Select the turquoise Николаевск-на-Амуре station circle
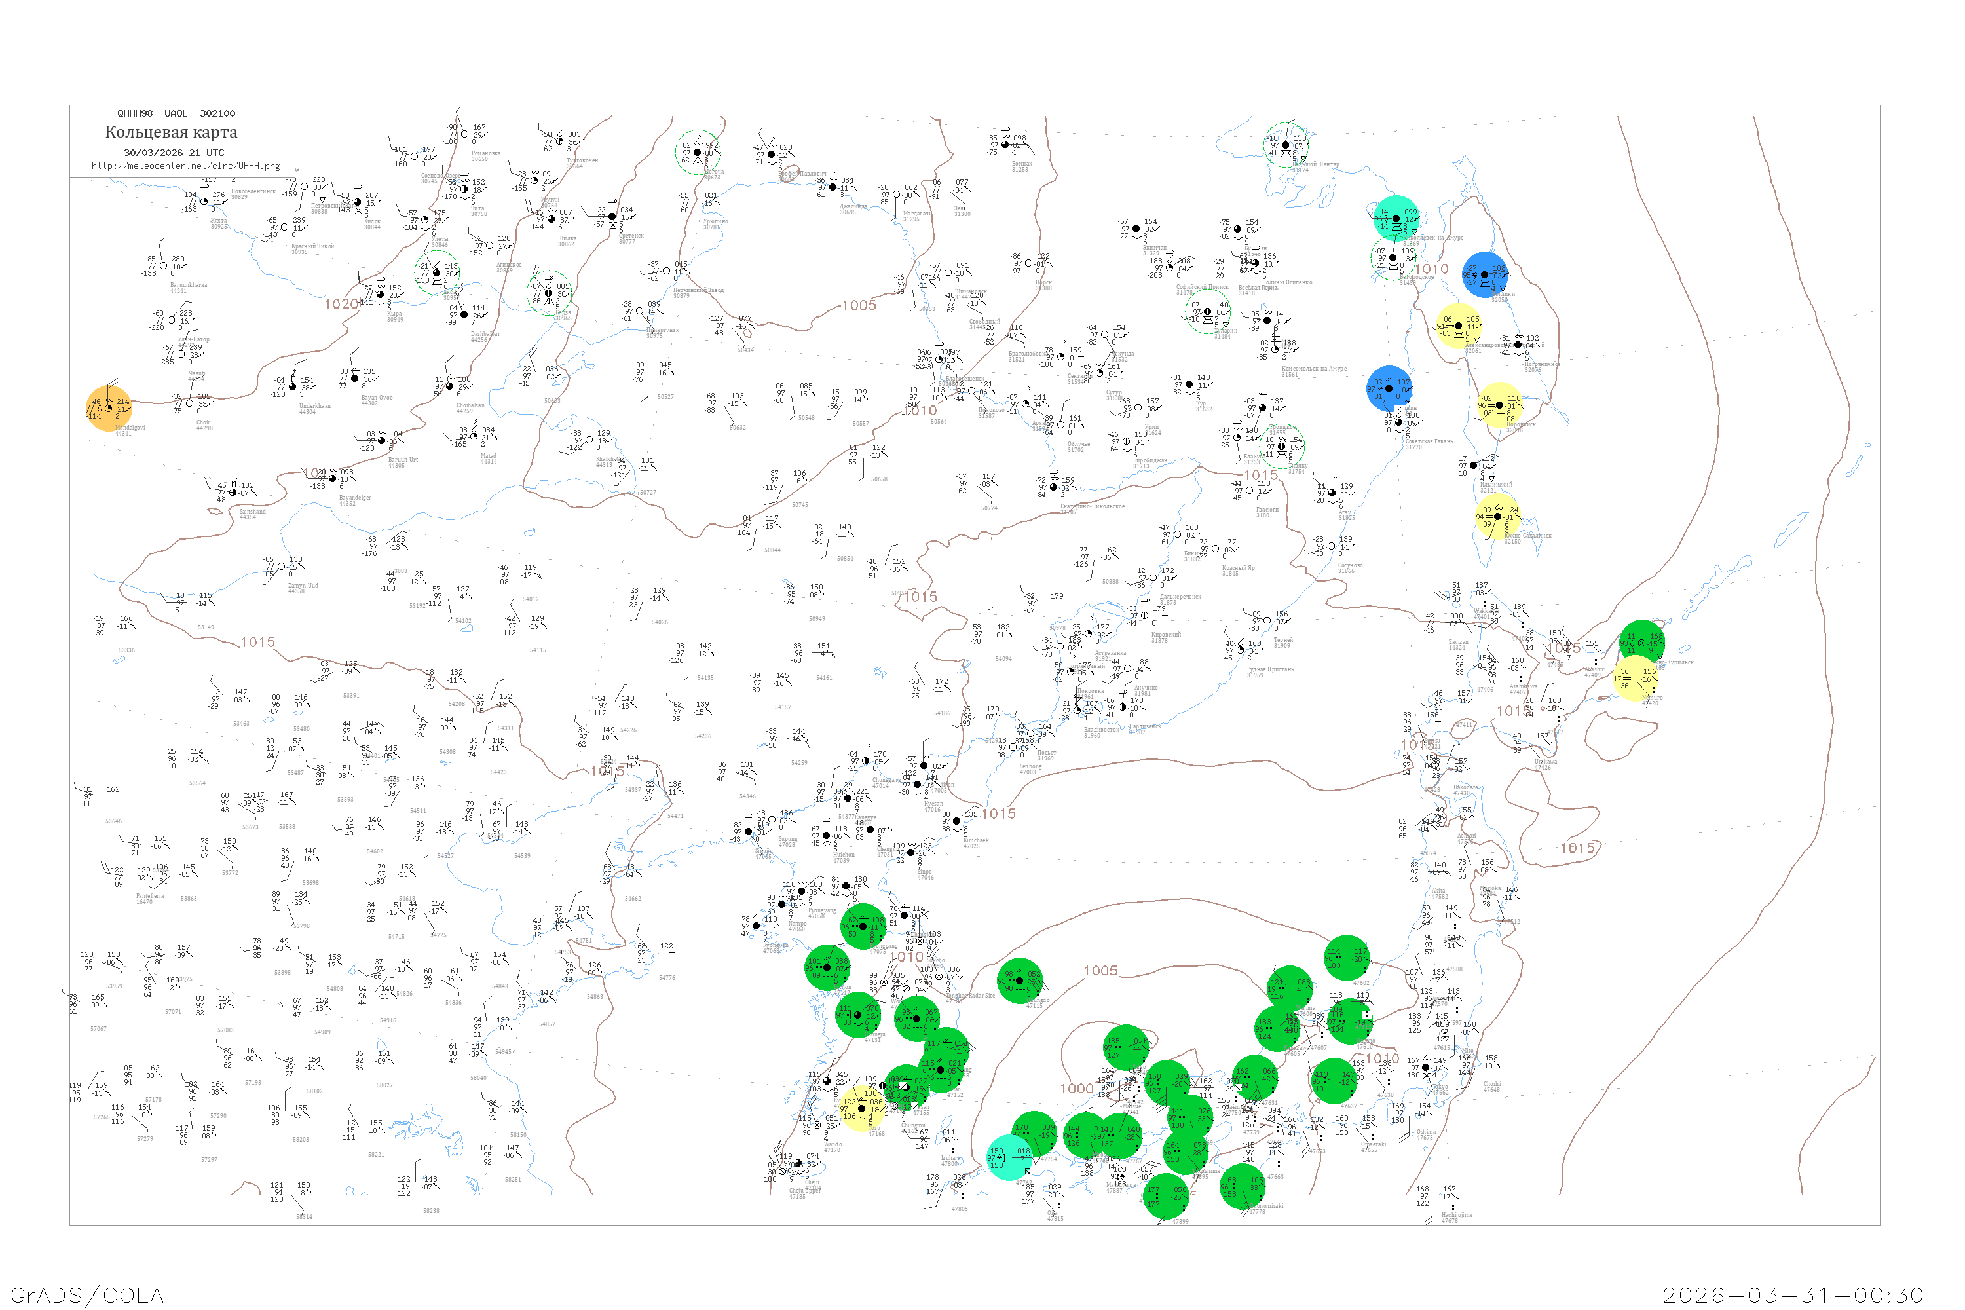1965x1310 pixels. (x=1396, y=218)
